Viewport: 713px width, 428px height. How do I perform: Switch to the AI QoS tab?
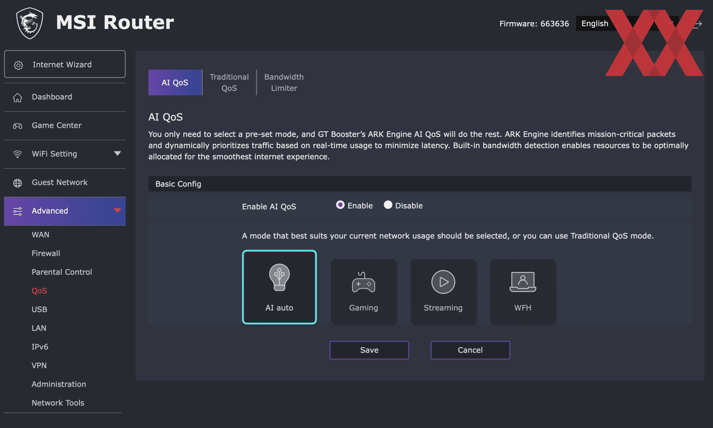pos(175,82)
